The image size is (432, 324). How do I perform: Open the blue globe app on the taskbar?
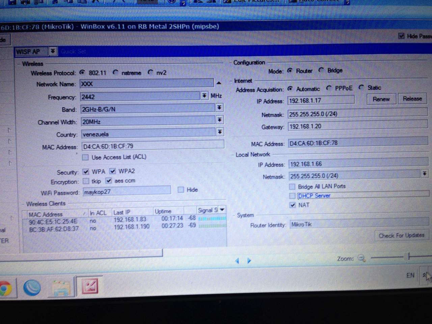[x=32, y=288]
